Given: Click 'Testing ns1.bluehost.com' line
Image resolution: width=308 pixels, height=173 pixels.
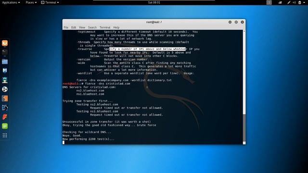Looking at the screenshot, I should [97, 111].
